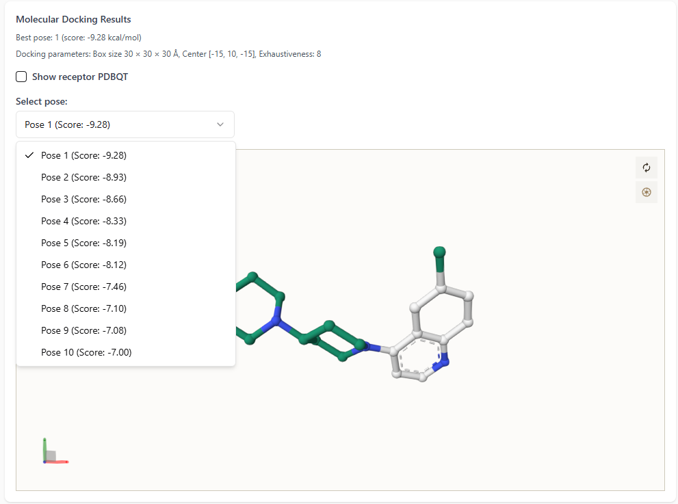Select Pose 5 (Score: -8.19)

click(83, 243)
